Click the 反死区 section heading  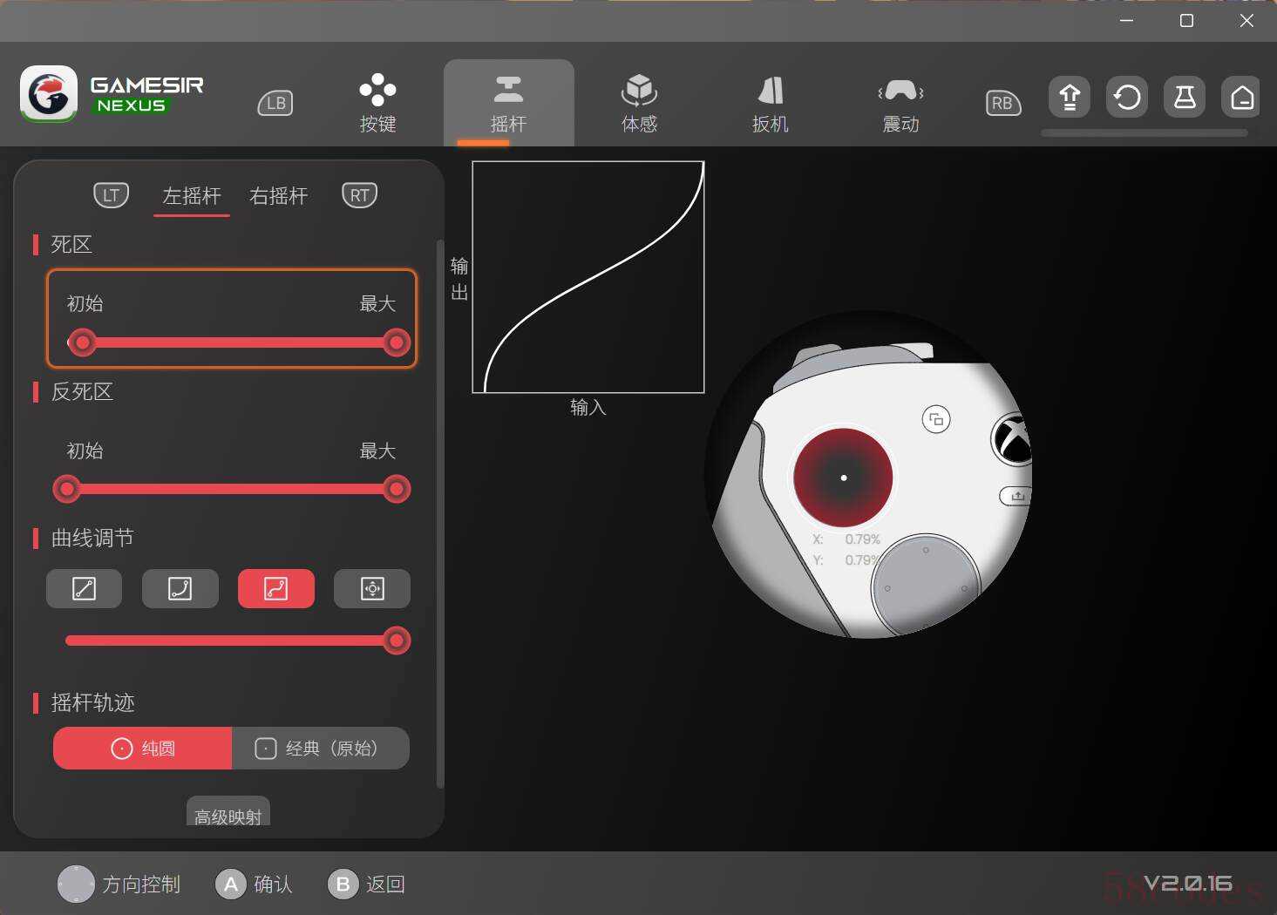click(82, 392)
